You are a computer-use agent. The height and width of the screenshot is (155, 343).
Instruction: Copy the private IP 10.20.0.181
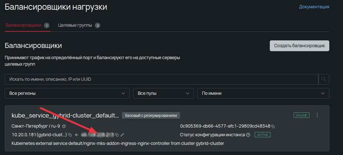pos(70,135)
